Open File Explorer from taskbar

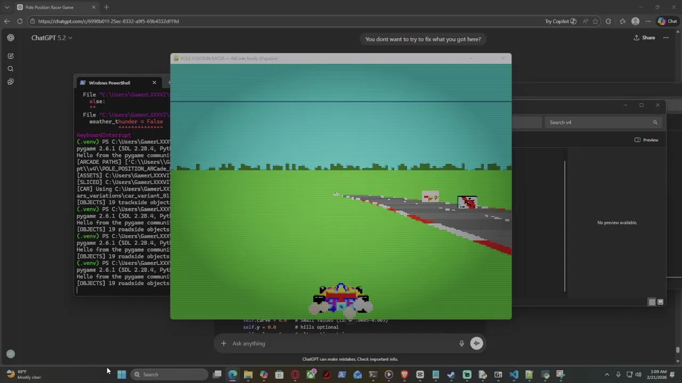(x=248, y=374)
